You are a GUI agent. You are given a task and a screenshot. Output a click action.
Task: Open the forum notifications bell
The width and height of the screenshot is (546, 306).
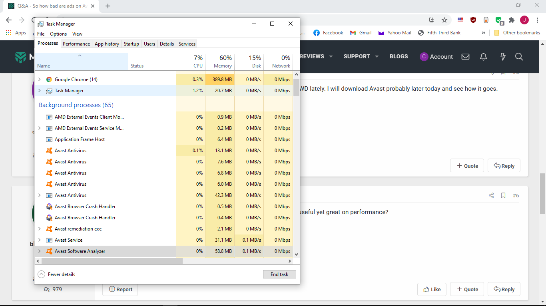pyautogui.click(x=484, y=57)
